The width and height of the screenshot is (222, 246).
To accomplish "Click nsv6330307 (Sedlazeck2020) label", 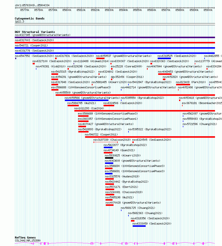I will (x=130, y=61).
